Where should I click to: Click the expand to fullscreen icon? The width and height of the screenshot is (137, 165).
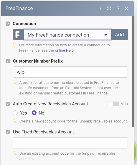pos(109,9)
